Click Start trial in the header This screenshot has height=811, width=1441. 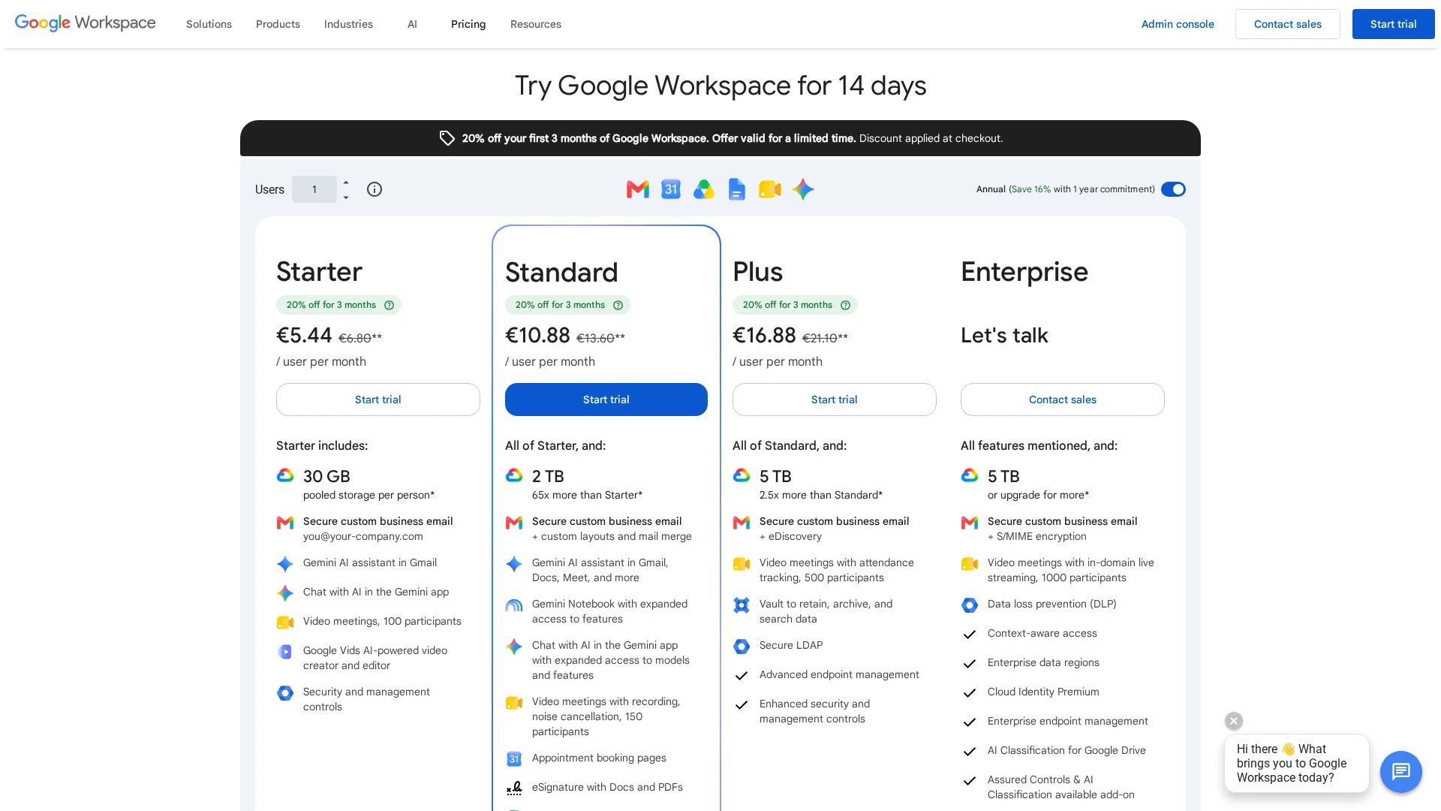[1394, 24]
